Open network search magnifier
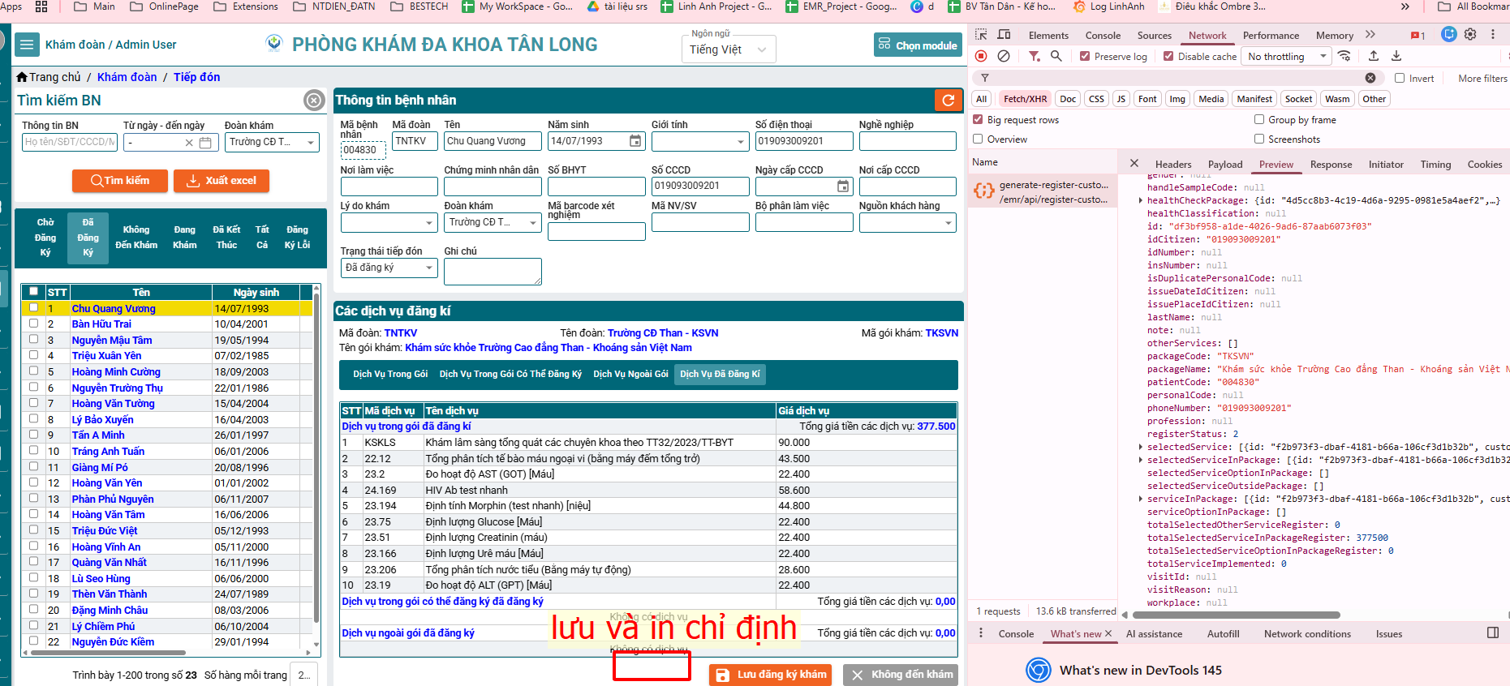Screen dimensions: 1510x686 (1056, 56)
